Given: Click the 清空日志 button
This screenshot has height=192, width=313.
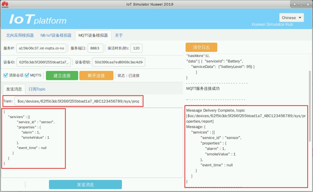Looking at the screenshot, I should click(201, 48).
